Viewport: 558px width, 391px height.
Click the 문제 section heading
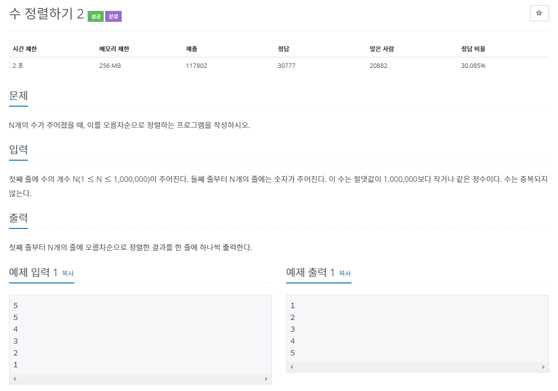pos(18,95)
